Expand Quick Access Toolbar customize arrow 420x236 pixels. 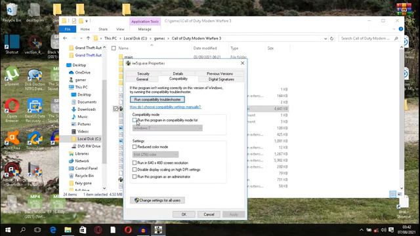87,21
